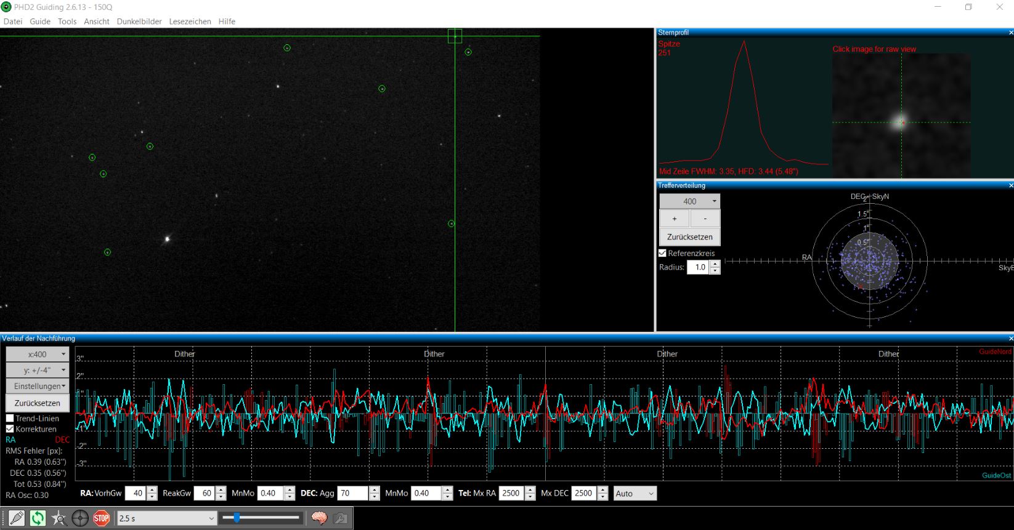The width and height of the screenshot is (1014, 530).
Task: Begin guiding with the crosshair icon
Action: [80, 518]
